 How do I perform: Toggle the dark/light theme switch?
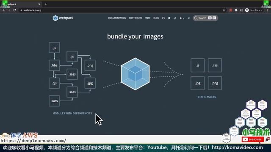[x=189, y=18]
